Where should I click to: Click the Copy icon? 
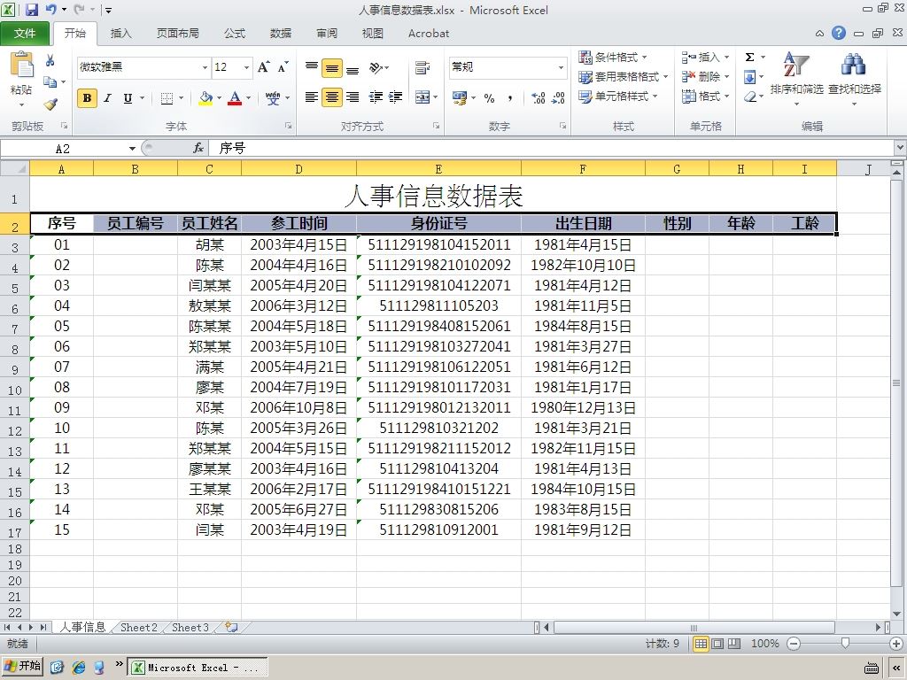coord(50,82)
